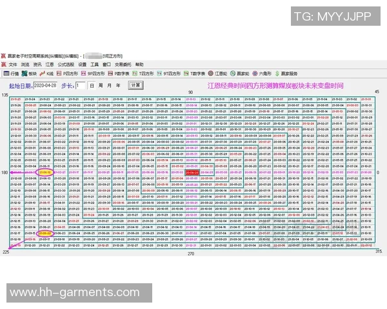The height and width of the screenshot is (309, 387).
Task: Select the 日 day step unit
Action: coord(92,85)
